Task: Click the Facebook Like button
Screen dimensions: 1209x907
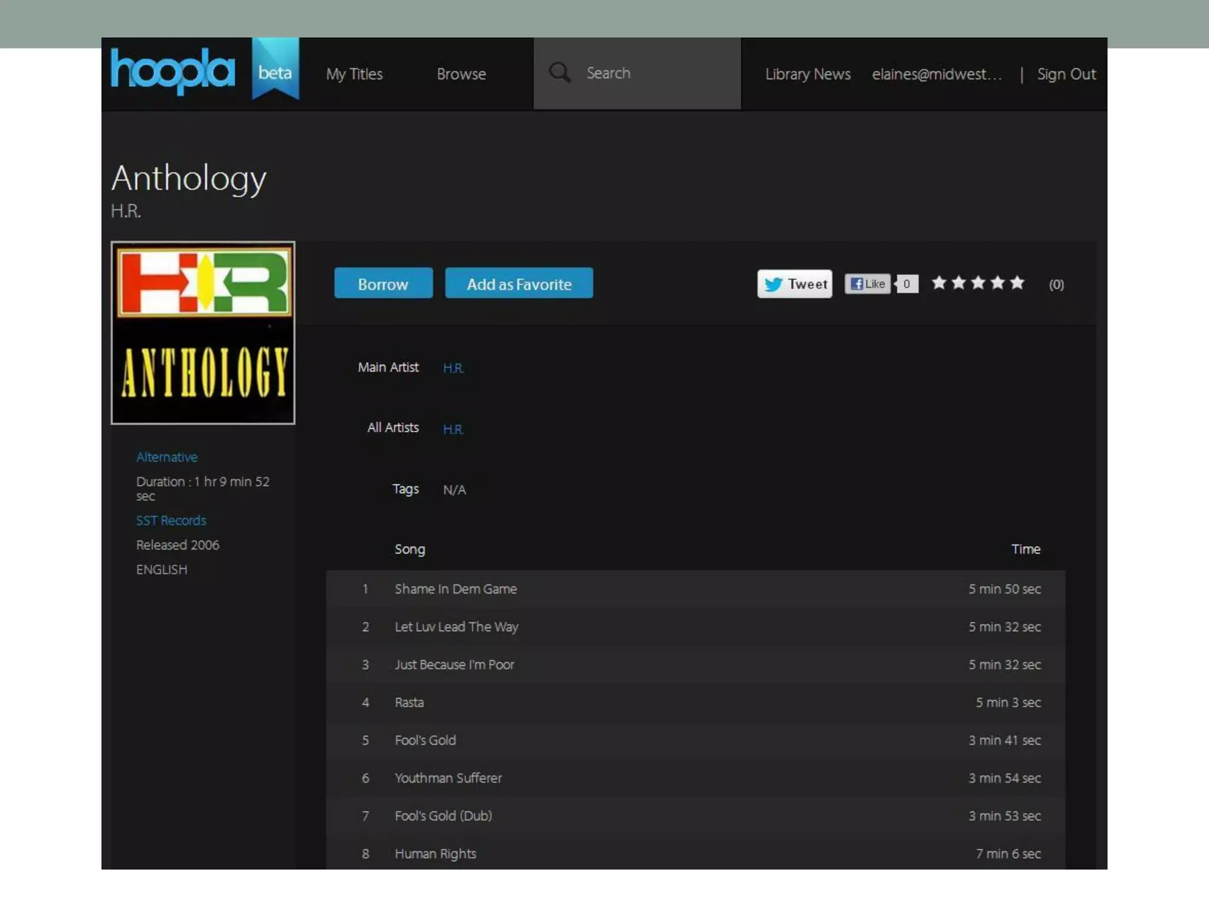Action: (867, 284)
